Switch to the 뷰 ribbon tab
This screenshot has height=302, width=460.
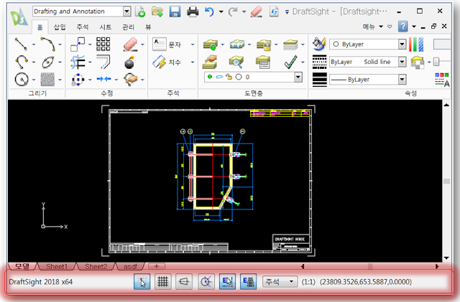148,27
